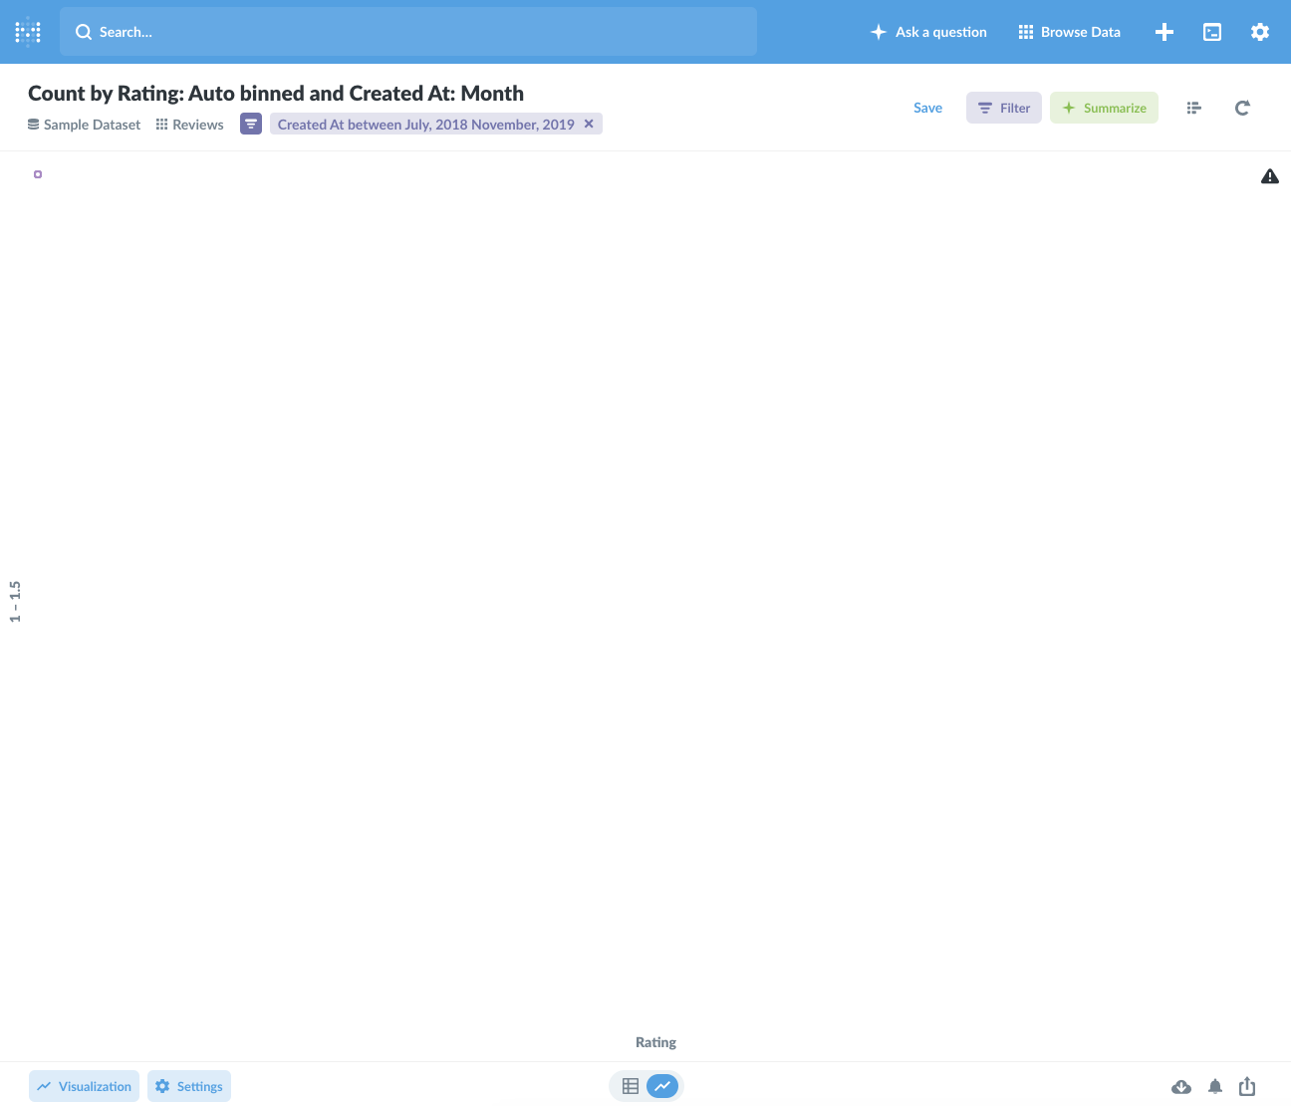Open the notebook editor icon
Image resolution: width=1291 pixels, height=1106 pixels.
[1193, 107]
